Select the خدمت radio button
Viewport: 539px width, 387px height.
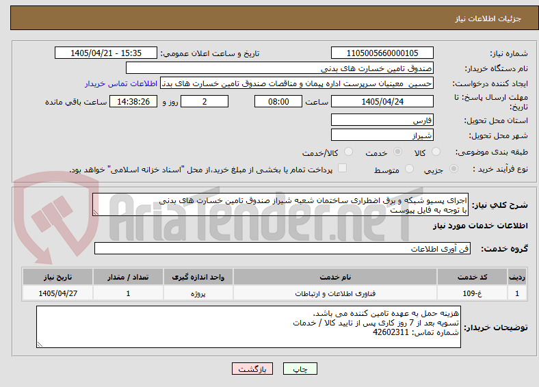397,152
